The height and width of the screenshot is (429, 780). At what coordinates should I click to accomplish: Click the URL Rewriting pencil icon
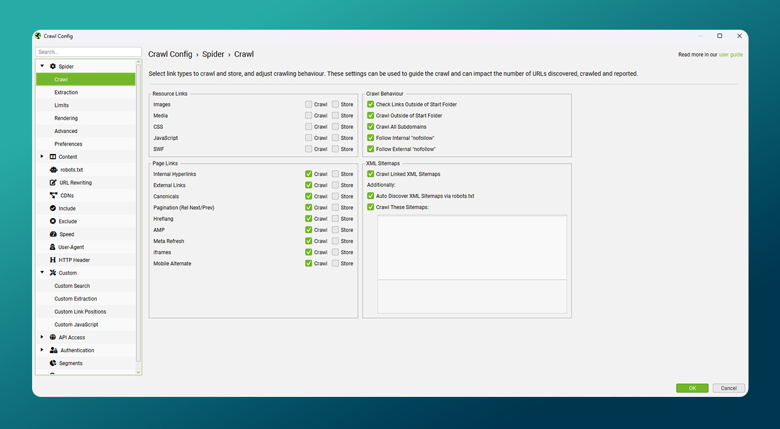point(53,183)
